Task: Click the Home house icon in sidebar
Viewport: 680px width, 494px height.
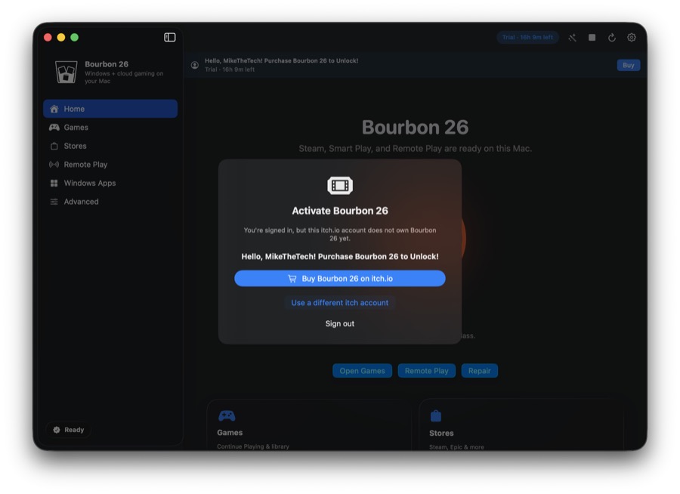Action: (54, 109)
